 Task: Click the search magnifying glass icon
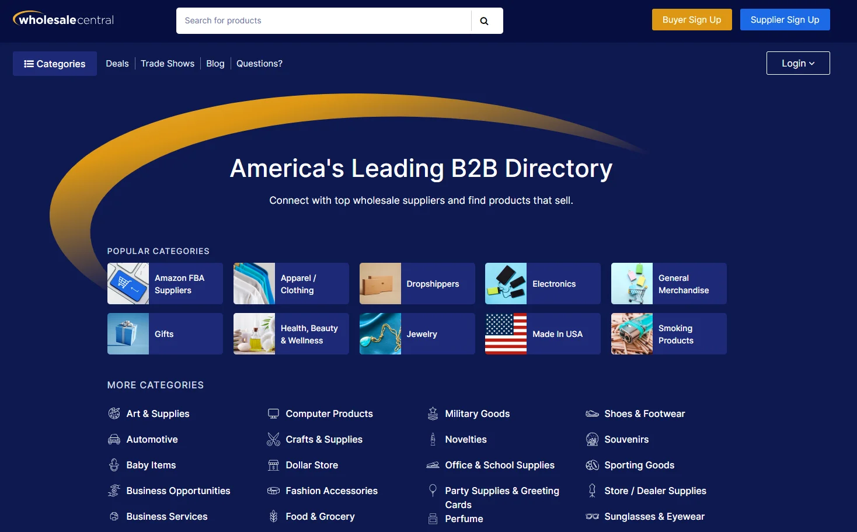[484, 21]
